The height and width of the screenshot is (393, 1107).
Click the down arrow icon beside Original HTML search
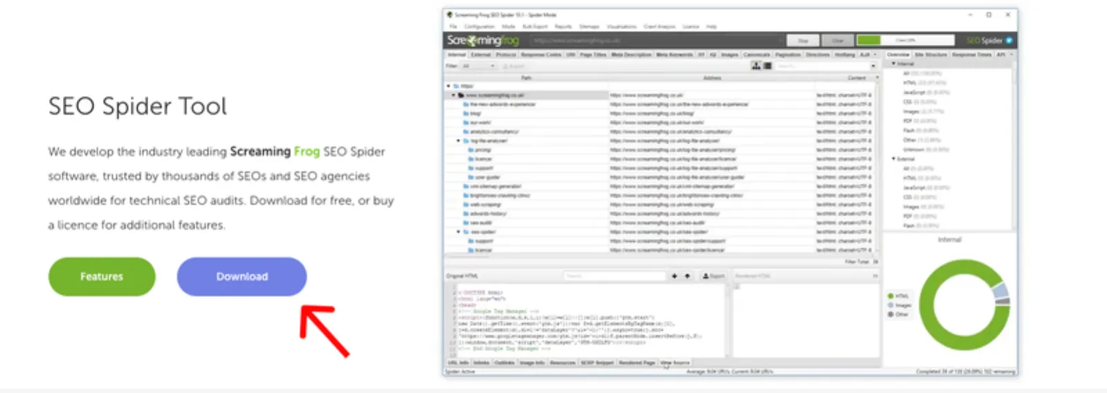click(675, 276)
